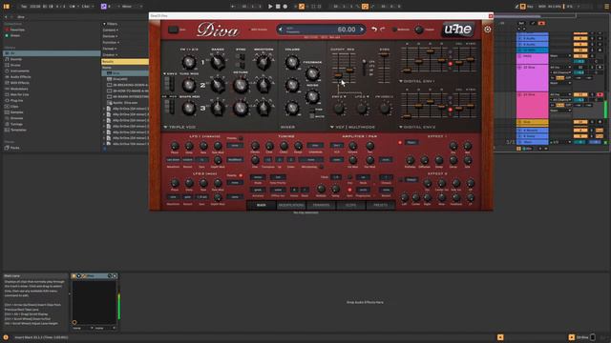
Task: Switch to Modifications tab in Diva
Action: tap(291, 205)
